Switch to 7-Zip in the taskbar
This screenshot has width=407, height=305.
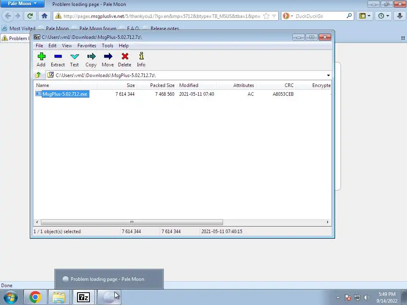pos(83,297)
